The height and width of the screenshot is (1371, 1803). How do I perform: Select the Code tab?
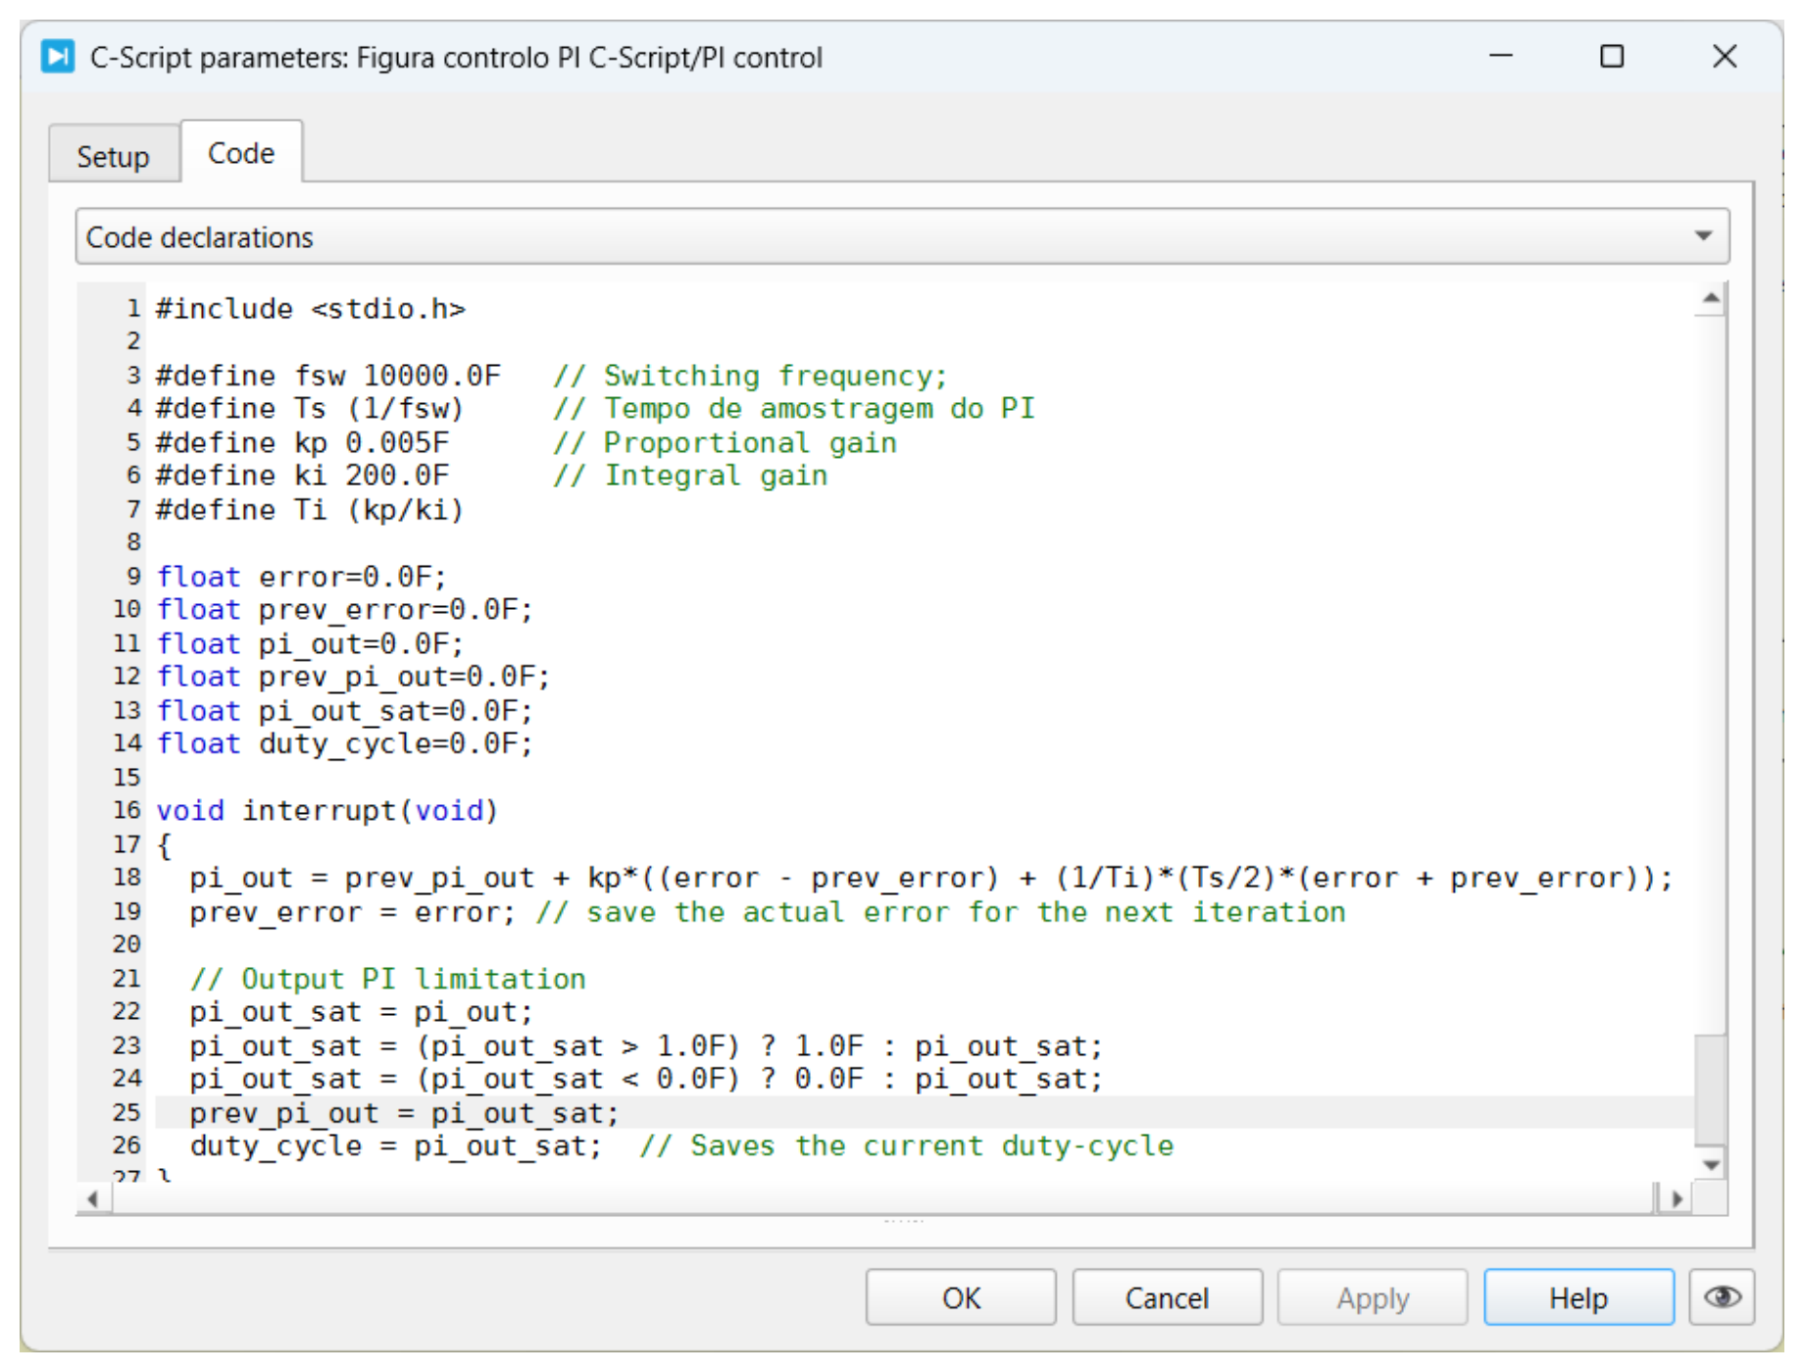point(241,153)
